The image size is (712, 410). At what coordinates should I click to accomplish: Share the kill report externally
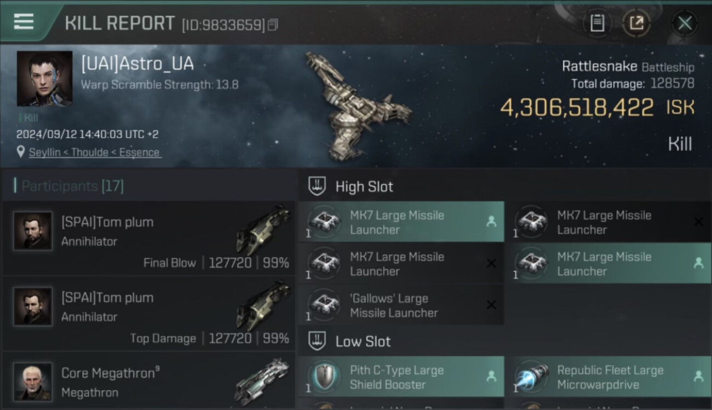636,23
